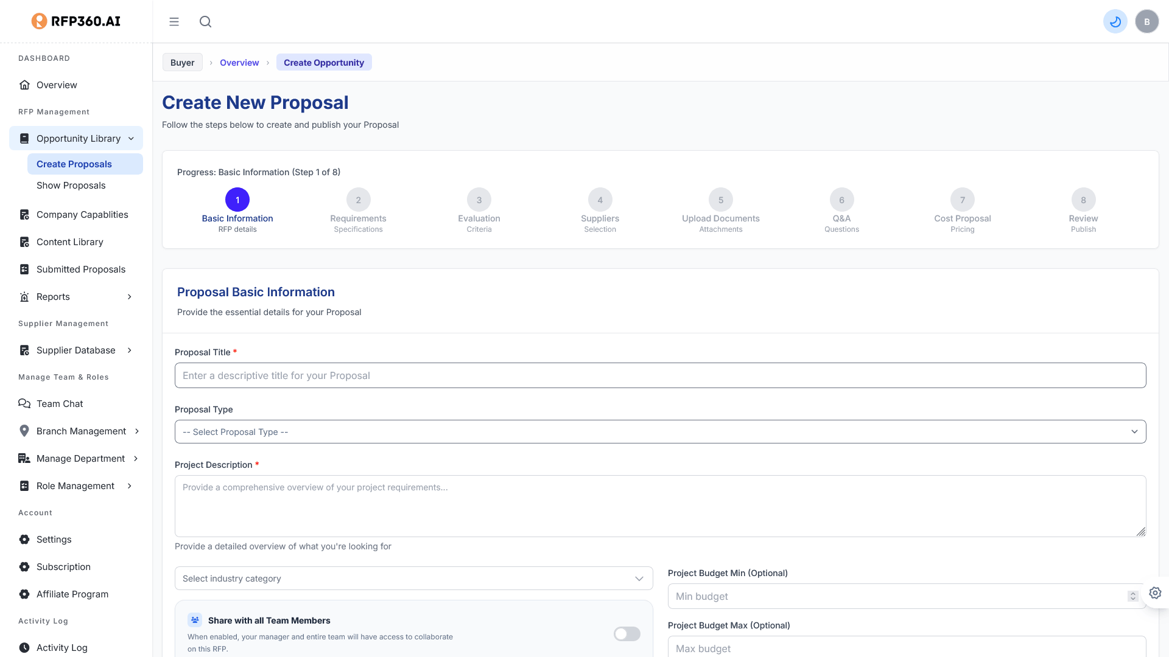Screen dimensions: 1169x657
Task: Select Show Proposals in the sidebar
Action: coord(71,185)
